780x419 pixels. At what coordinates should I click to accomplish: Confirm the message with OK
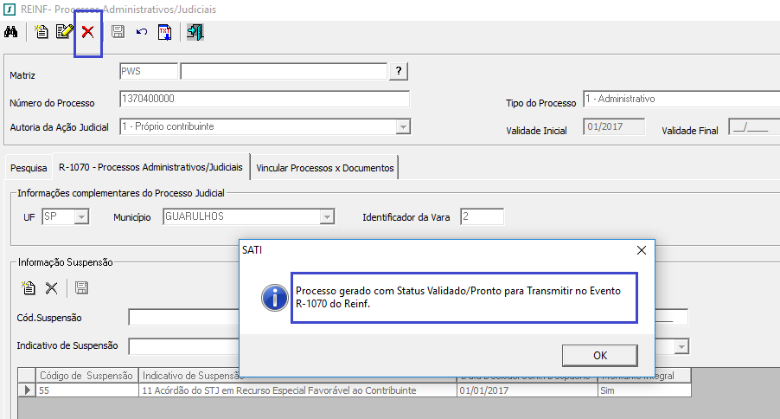point(600,355)
